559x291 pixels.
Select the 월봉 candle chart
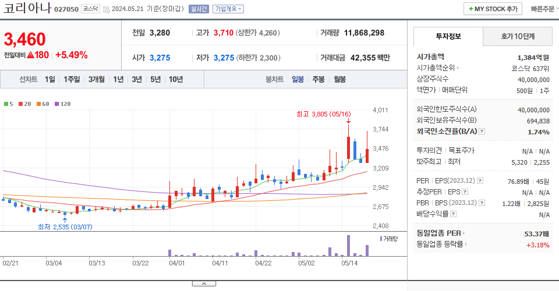click(339, 79)
